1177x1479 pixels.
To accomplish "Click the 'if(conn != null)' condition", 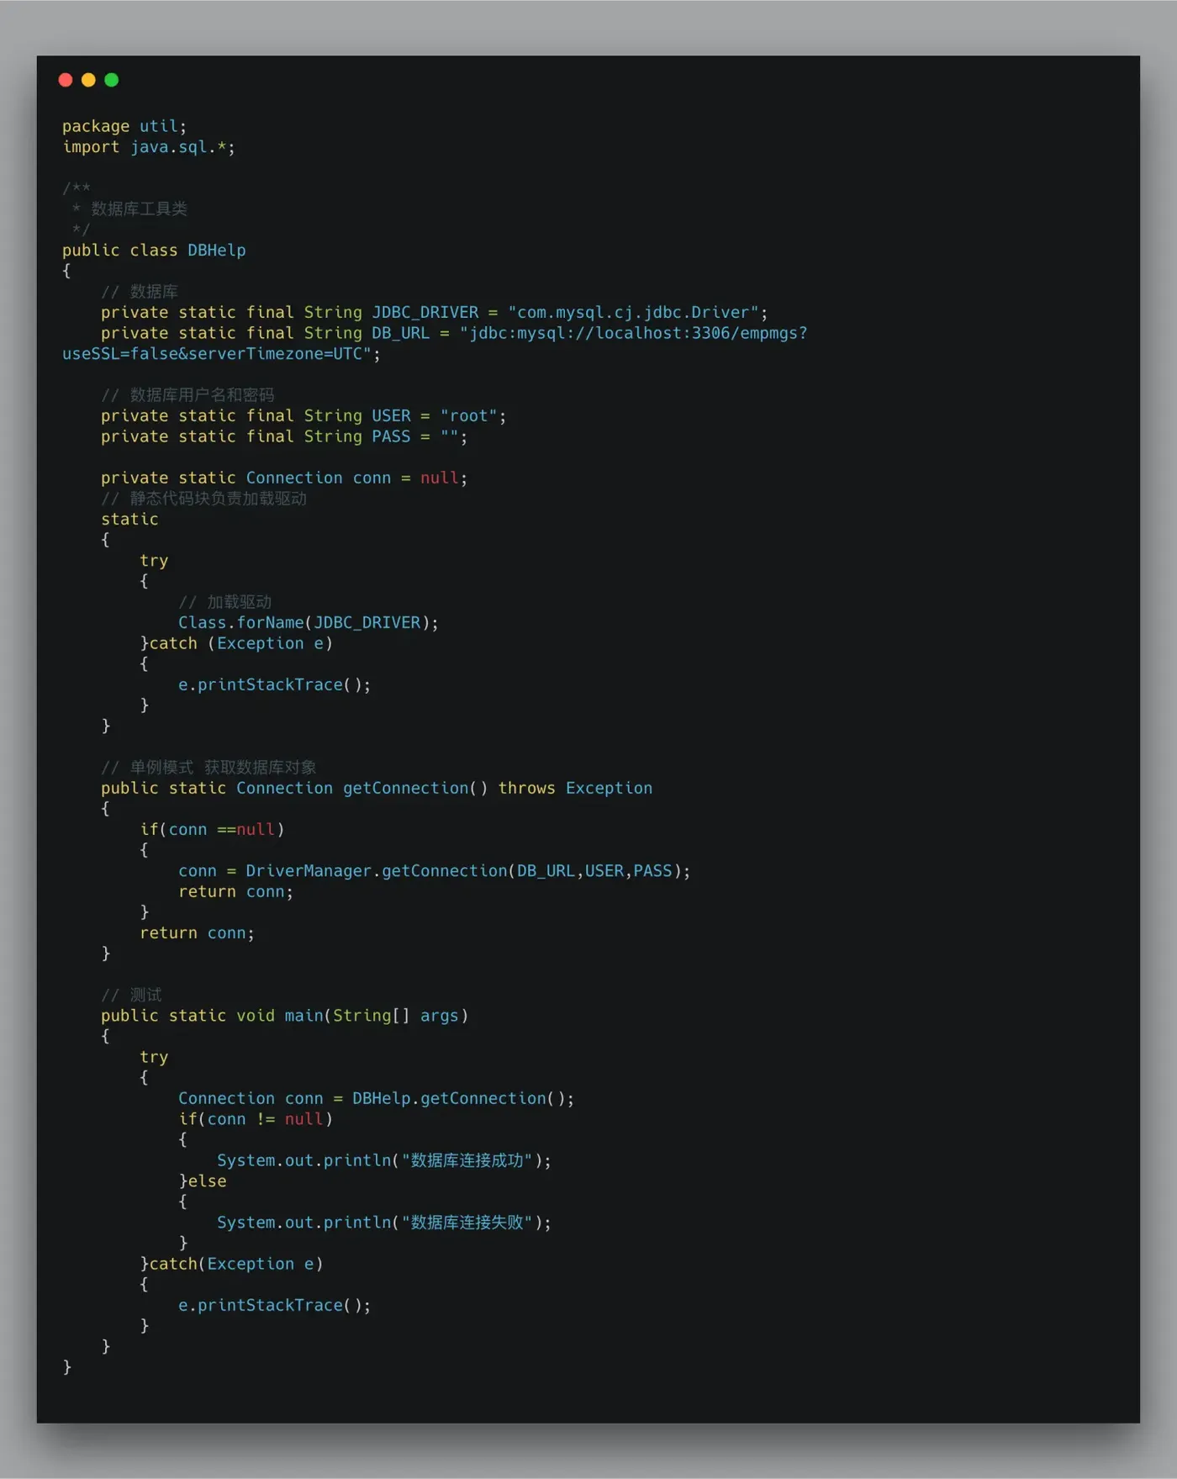I will pos(256,1119).
